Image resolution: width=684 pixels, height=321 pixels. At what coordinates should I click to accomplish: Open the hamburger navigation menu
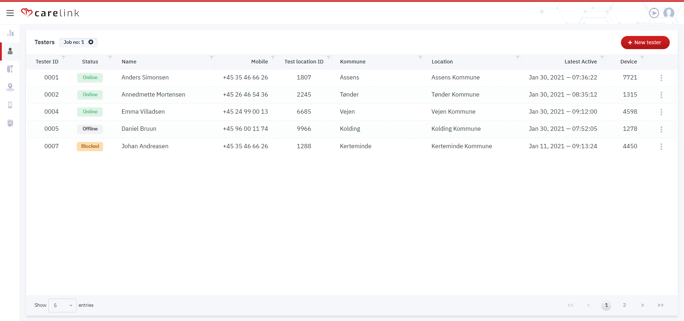tap(10, 13)
